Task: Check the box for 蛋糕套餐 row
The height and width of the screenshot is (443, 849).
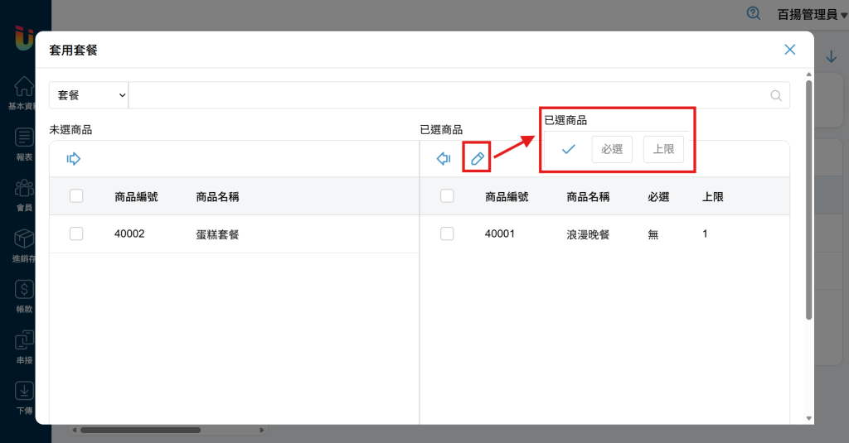Action: pyautogui.click(x=76, y=234)
